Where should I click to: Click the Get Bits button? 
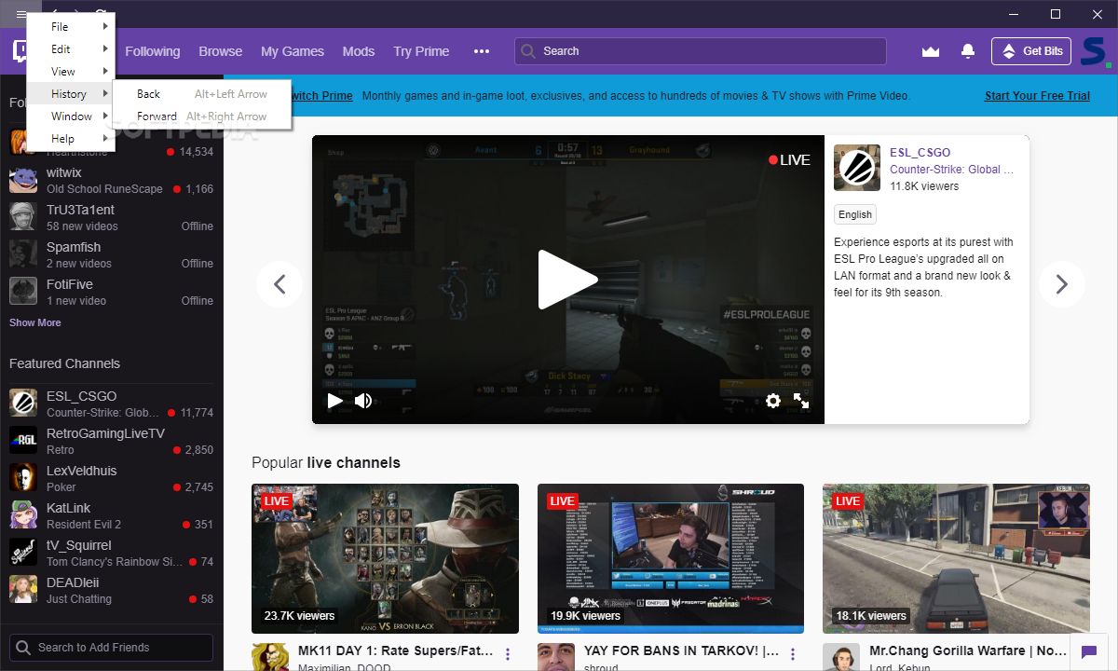click(1031, 51)
